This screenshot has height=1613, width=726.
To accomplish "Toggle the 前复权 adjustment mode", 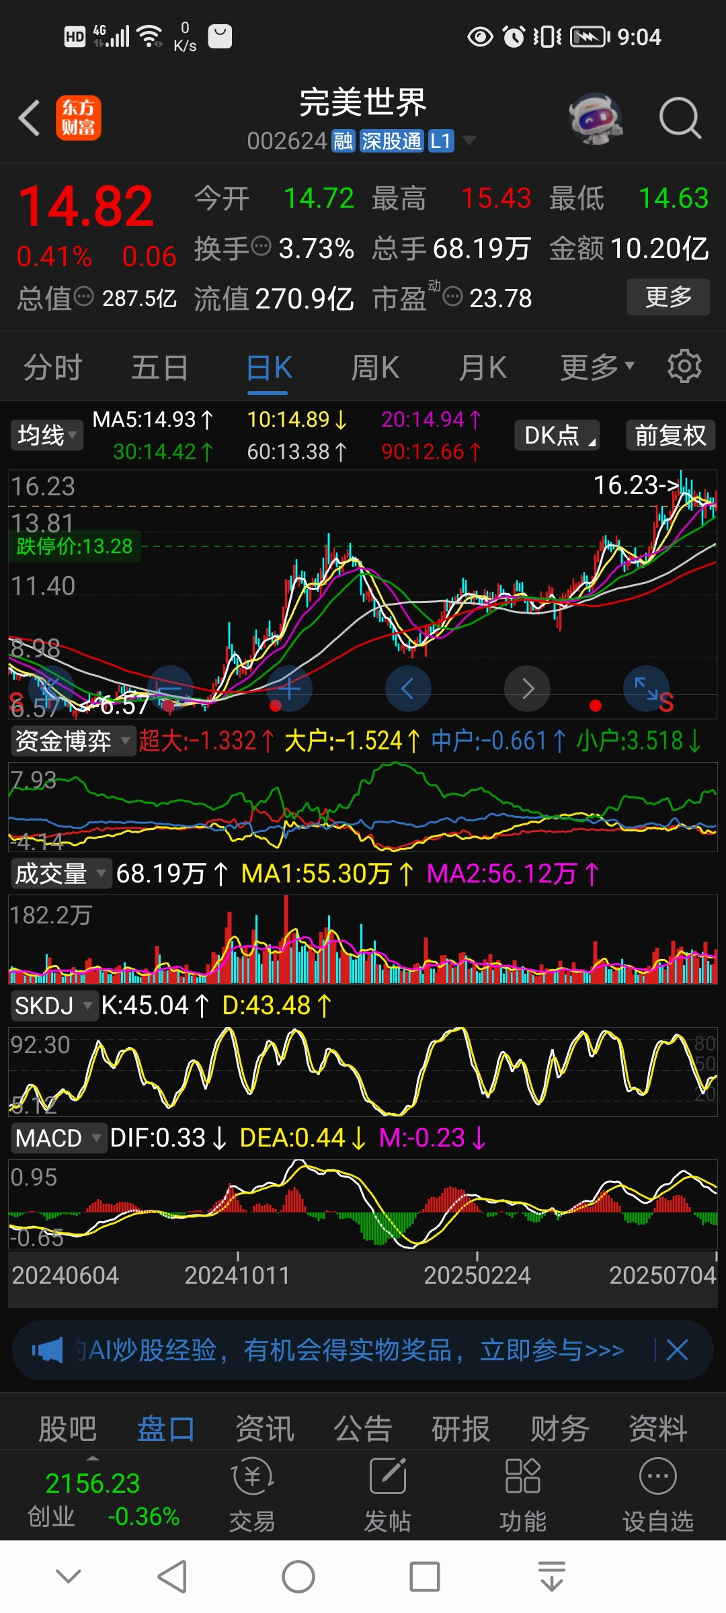I will pos(670,436).
